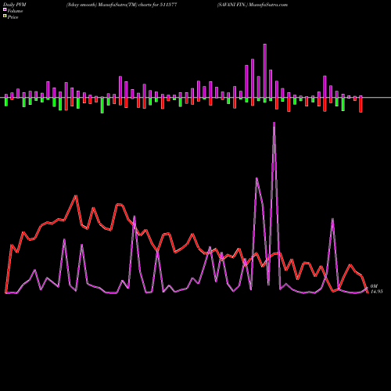Screen dimensions: 391x391
Task: Click the red-green Price legend swatch
Action: click(x=5, y=16)
